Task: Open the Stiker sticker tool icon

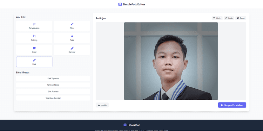Action: (34, 48)
